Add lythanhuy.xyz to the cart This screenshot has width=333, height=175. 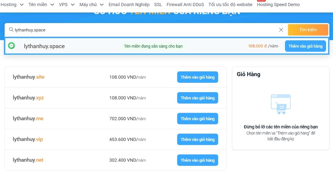[x=198, y=98]
